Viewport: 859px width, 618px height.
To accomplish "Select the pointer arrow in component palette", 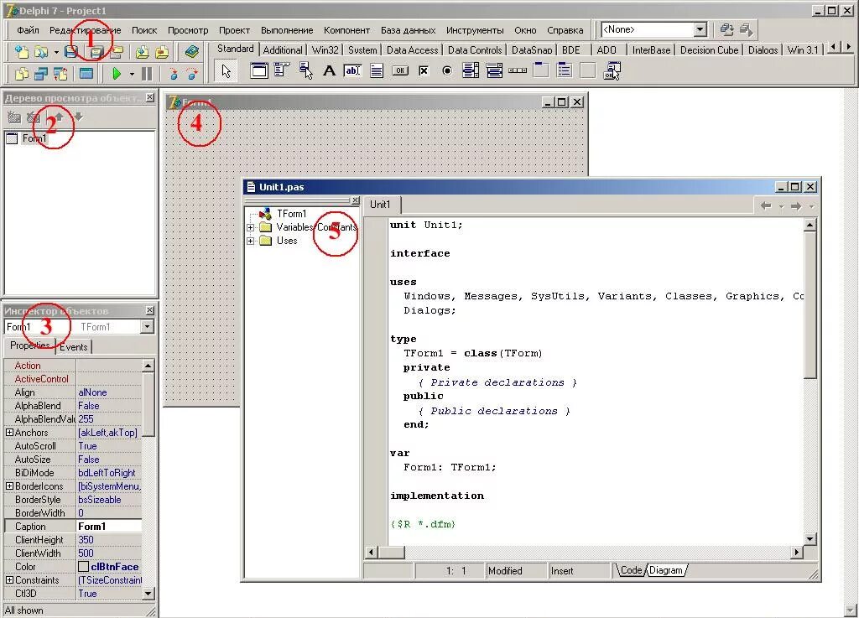I will coord(226,70).
